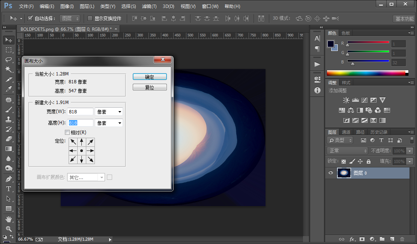
Task: Click the 确定 button
Action: pyautogui.click(x=150, y=77)
